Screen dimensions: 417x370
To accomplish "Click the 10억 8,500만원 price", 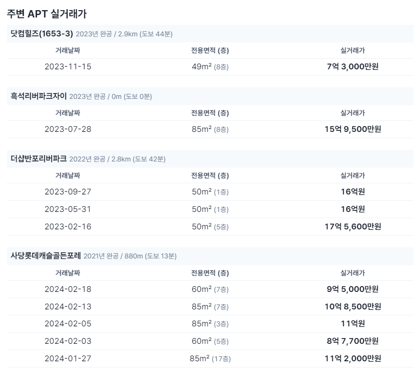I will pos(352,306).
